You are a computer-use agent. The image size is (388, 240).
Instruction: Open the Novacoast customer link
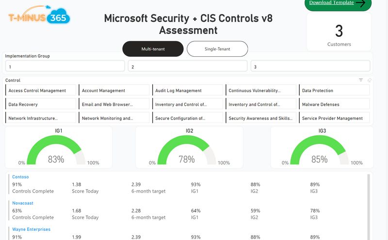[x=23, y=203]
